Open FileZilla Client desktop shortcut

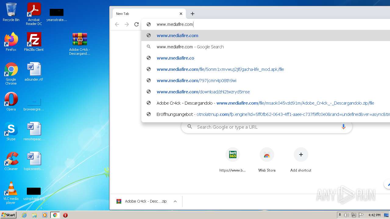[34, 42]
